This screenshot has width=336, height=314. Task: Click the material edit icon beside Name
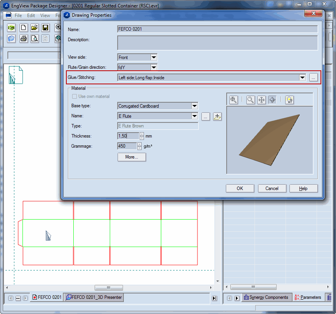[x=217, y=116]
